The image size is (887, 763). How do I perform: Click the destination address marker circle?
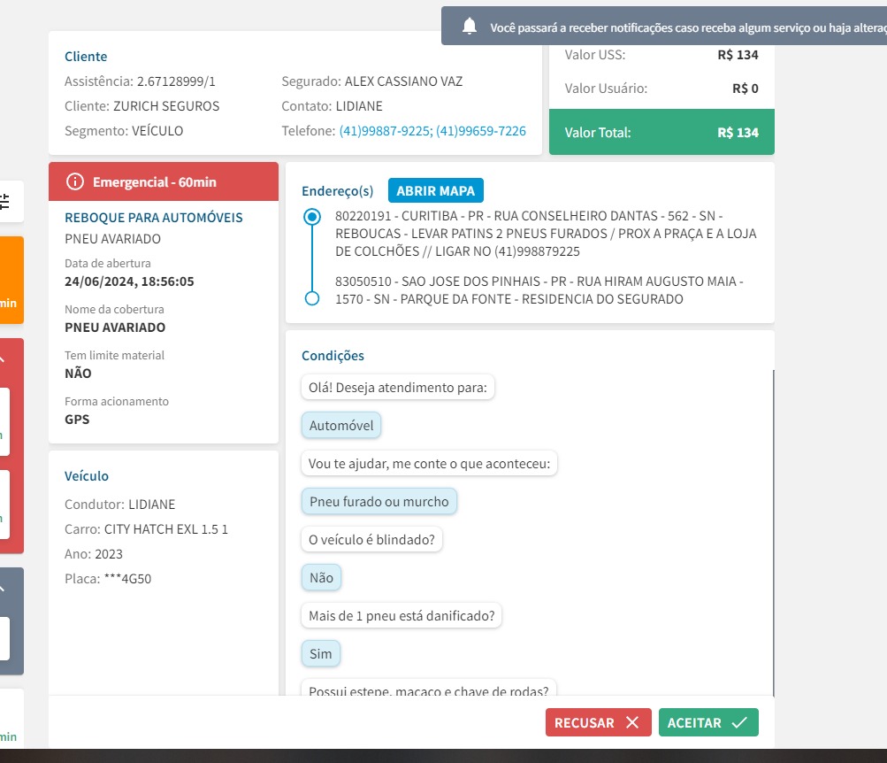(x=311, y=298)
